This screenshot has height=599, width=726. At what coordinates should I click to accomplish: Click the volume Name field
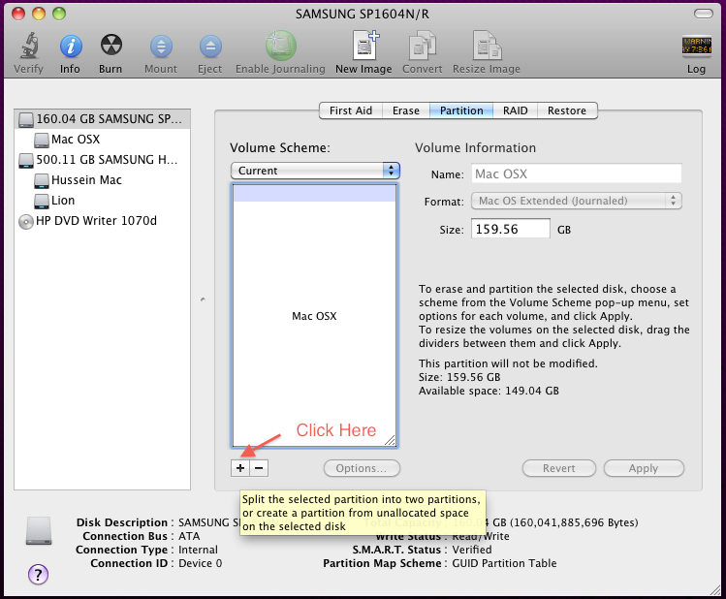tap(577, 174)
